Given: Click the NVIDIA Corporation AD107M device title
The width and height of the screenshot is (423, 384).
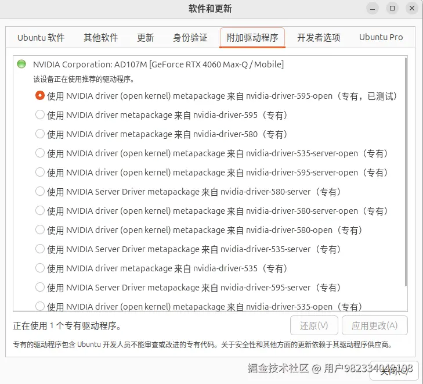Looking at the screenshot, I should coord(158,64).
